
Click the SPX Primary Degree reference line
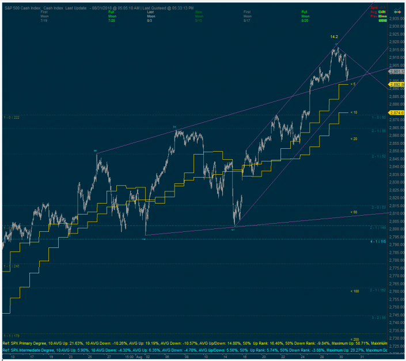click(x=195, y=343)
